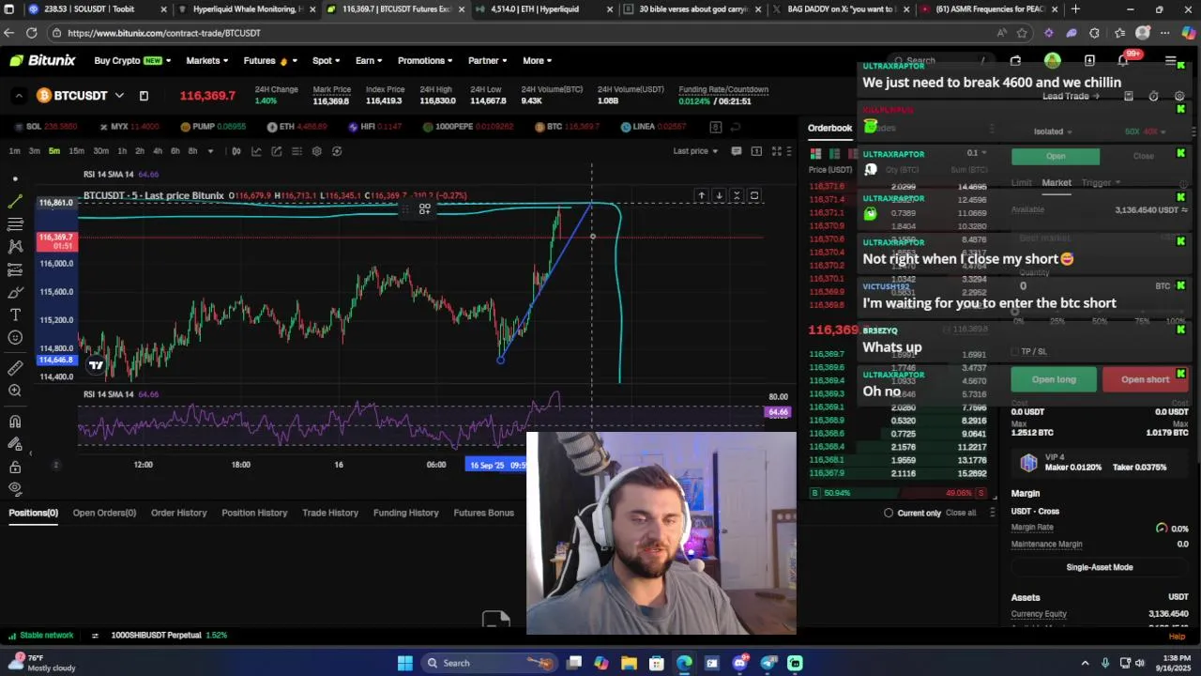Screen dimensions: 1201x676
Task: Select the Market order tab
Action: tap(1056, 183)
